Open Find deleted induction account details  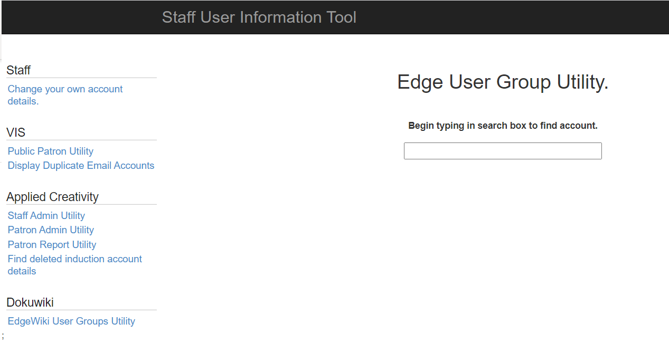[74, 259]
